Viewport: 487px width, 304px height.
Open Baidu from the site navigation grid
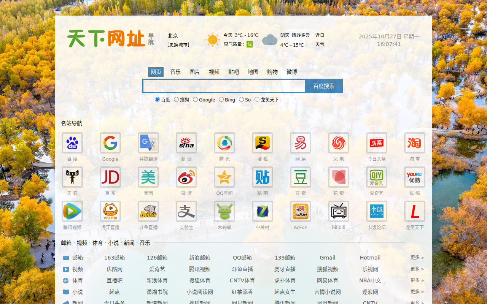pyautogui.click(x=72, y=143)
